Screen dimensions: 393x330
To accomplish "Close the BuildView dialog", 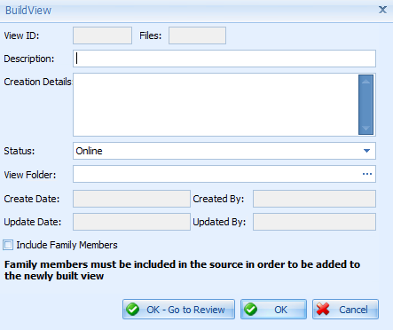I will tap(382, 10).
